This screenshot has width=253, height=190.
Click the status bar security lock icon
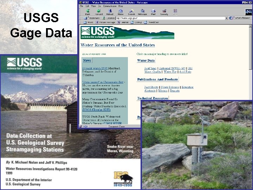tap(80, 126)
